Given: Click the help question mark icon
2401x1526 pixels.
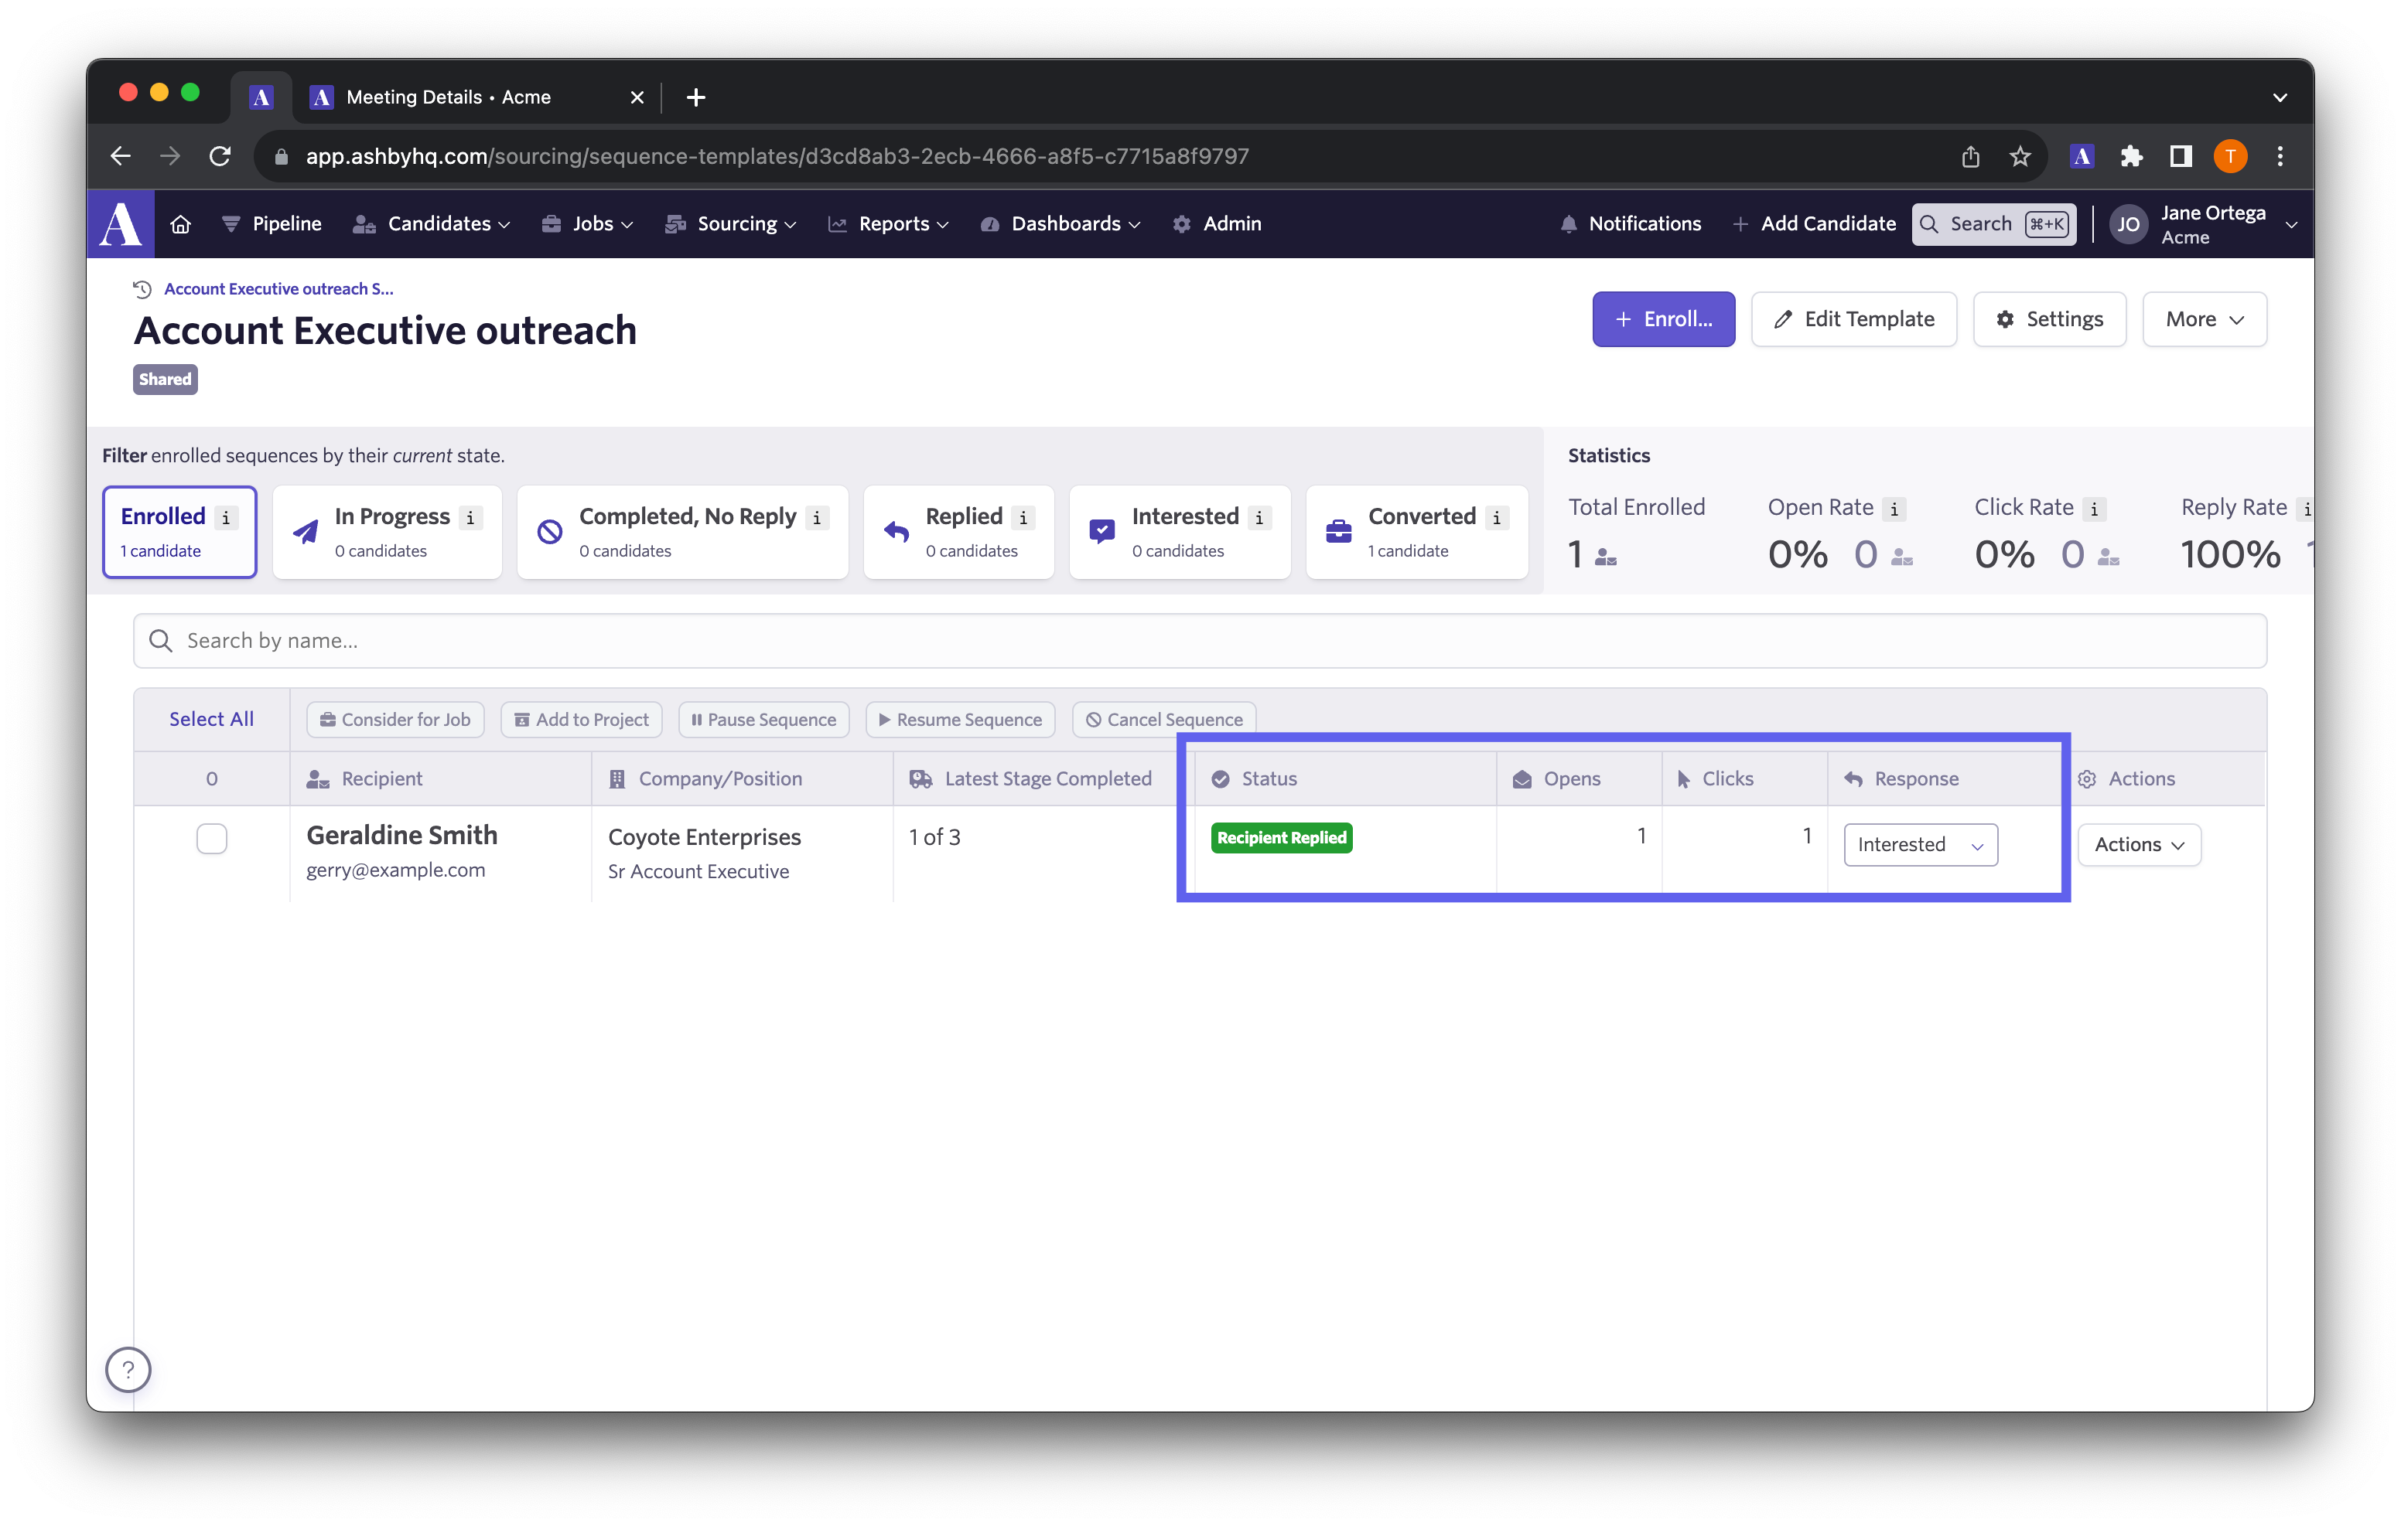Looking at the screenshot, I should tap(128, 1370).
